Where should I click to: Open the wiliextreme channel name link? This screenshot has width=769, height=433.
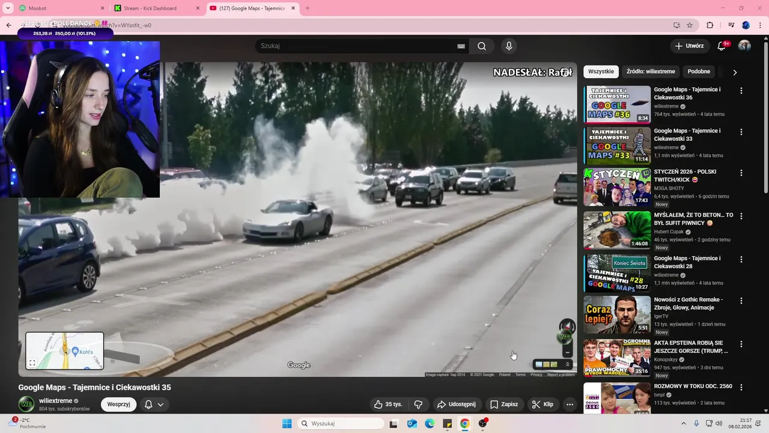pyautogui.click(x=55, y=401)
